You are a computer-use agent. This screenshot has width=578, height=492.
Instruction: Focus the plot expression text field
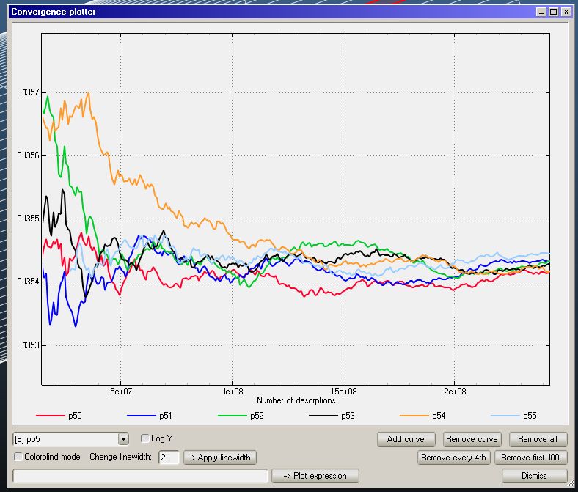coord(140,476)
